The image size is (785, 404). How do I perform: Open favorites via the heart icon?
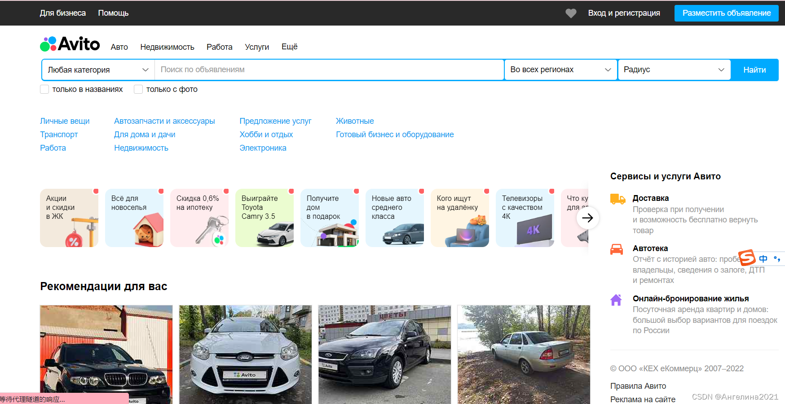pyautogui.click(x=570, y=13)
